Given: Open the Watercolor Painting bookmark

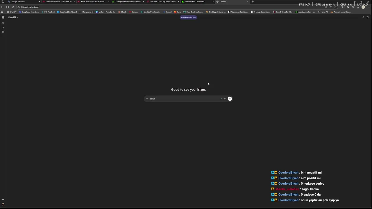Looking at the screenshot, I should [238, 12].
